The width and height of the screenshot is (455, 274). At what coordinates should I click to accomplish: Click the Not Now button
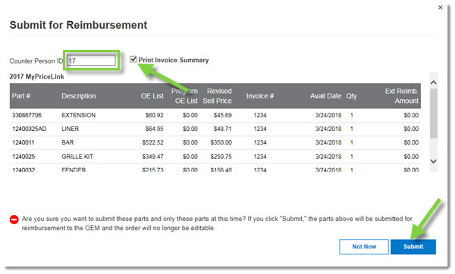pyautogui.click(x=364, y=247)
